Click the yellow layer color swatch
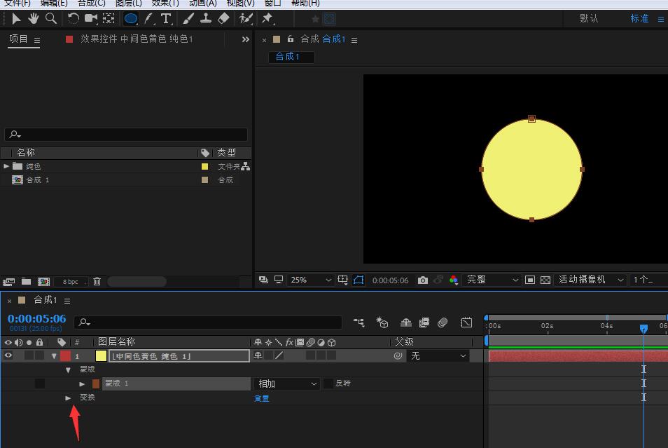The image size is (668, 448). 101,355
